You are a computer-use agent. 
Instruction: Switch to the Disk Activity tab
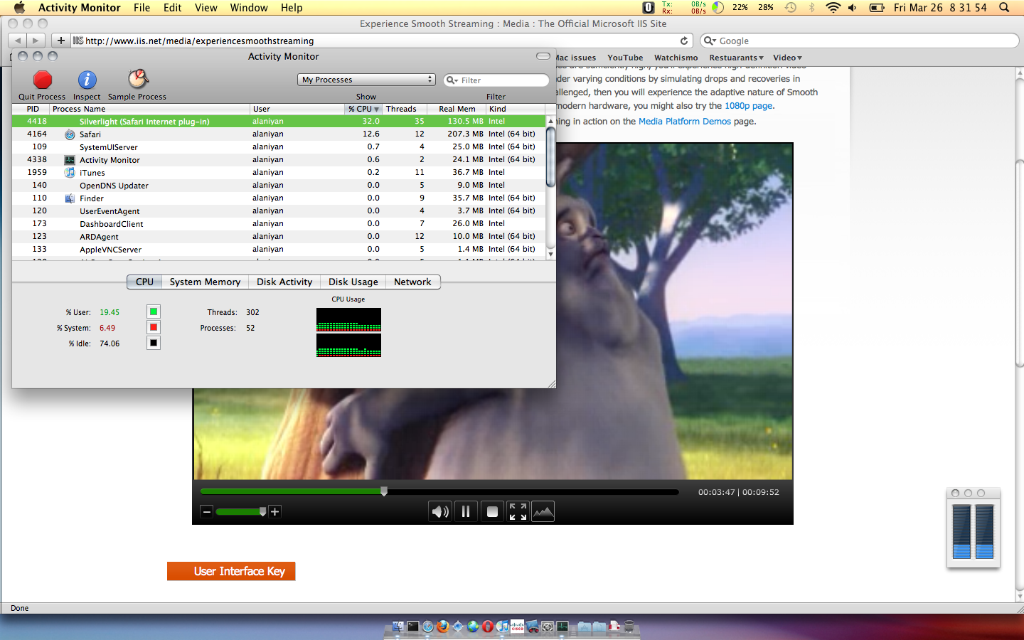pos(284,282)
